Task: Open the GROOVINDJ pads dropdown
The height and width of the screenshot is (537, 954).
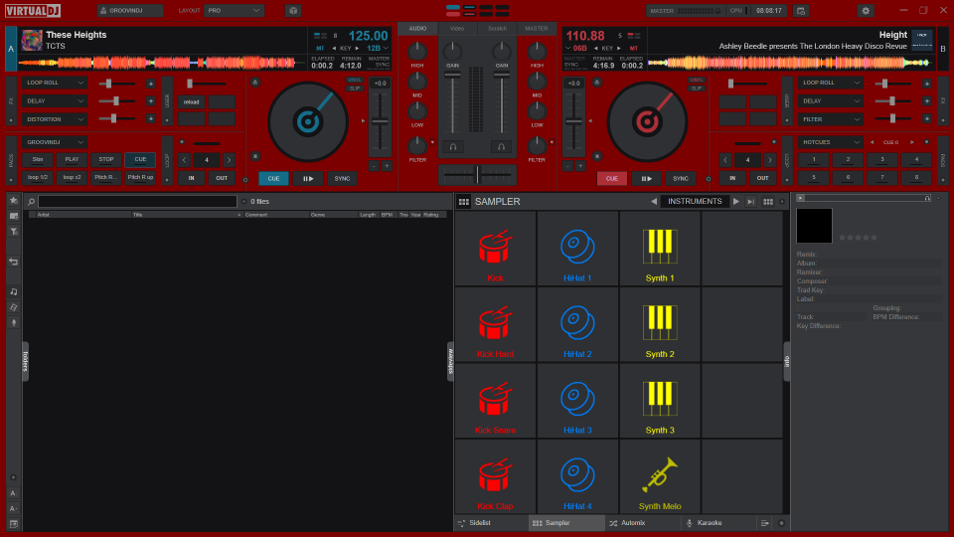Action: [x=54, y=142]
